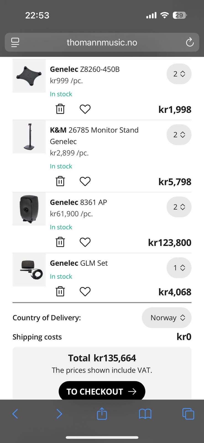Open Safari bookmarks
This screenshot has height=443, width=204.
coord(145,414)
